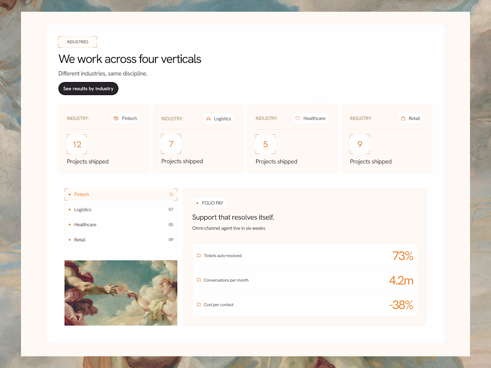Image resolution: width=491 pixels, height=368 pixels.
Task: Click the INDUSTRIES section label
Action: [78, 42]
